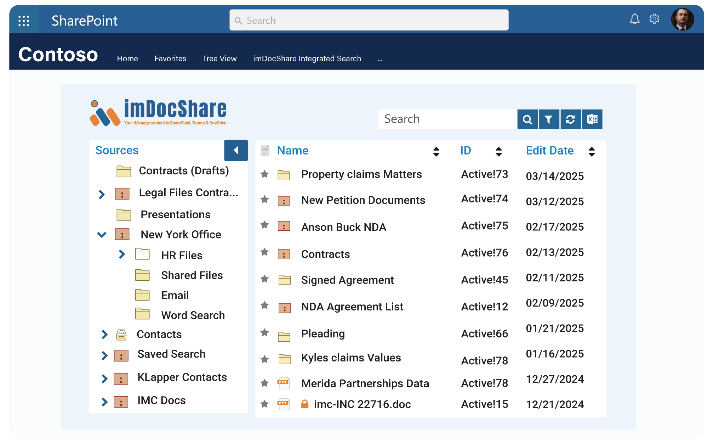This screenshot has width=708, height=443.
Task: Toggle the favorite star for Contracts
Action: pos(264,252)
